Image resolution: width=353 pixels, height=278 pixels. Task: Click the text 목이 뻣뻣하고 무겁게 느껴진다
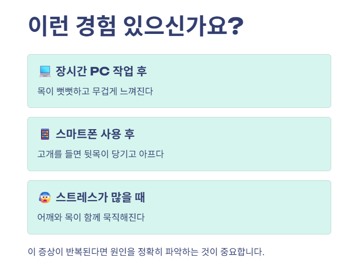coord(95,91)
